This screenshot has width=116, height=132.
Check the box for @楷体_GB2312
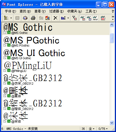[x=5, y=109]
